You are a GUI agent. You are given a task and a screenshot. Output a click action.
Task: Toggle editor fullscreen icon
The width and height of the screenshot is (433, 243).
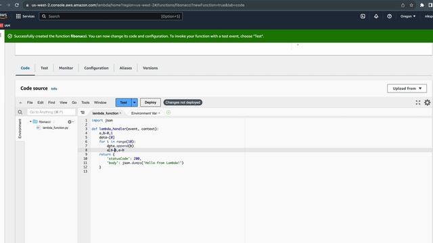(x=418, y=103)
